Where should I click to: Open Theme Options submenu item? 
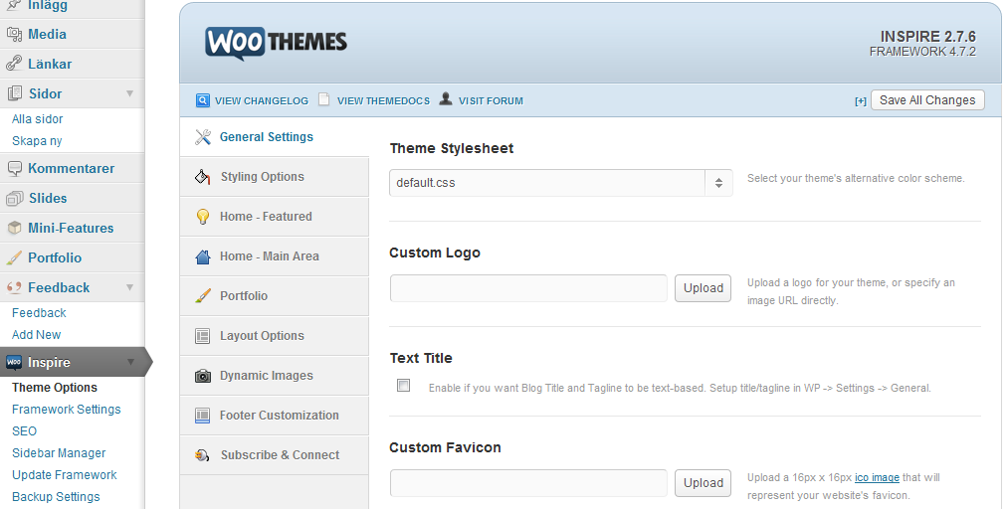[x=55, y=387]
